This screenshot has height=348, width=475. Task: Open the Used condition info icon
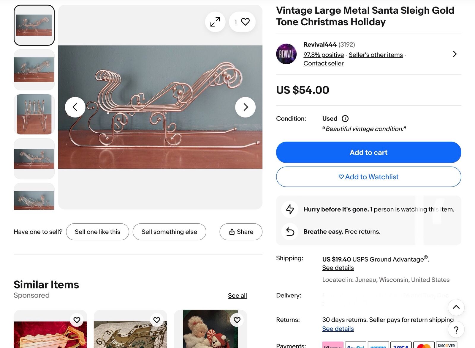(345, 119)
